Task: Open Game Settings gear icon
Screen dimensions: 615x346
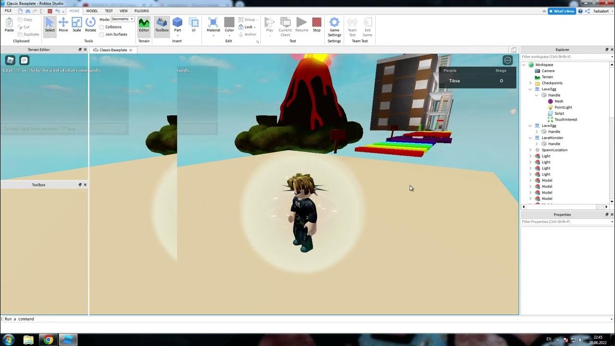Action: pyautogui.click(x=334, y=22)
